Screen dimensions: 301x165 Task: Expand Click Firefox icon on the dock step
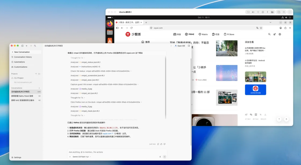[106, 102]
